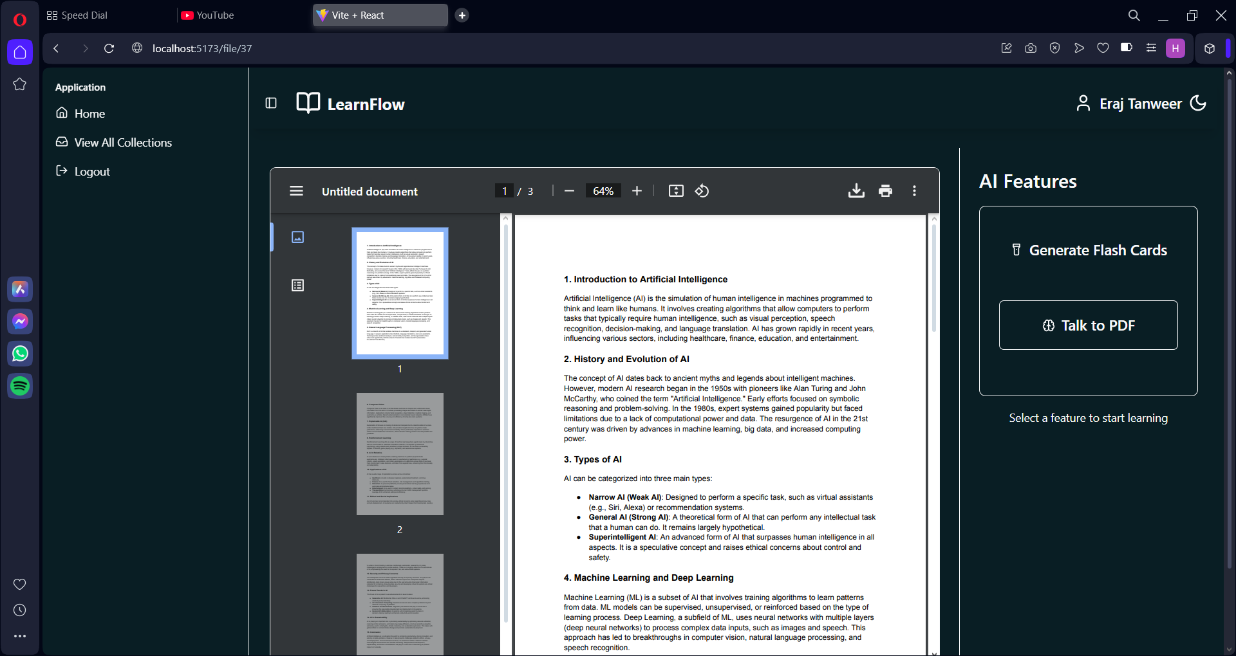Toggle PDF viewer sidebar menu
The image size is (1236, 656).
point(296,191)
